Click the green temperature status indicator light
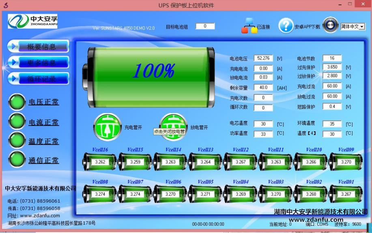The image size is (372, 233). coord(17,140)
